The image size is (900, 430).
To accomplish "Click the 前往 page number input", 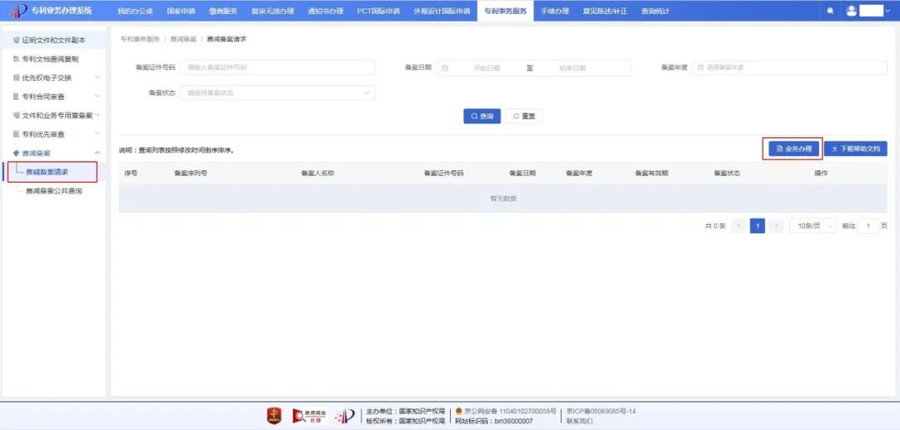I will (868, 226).
